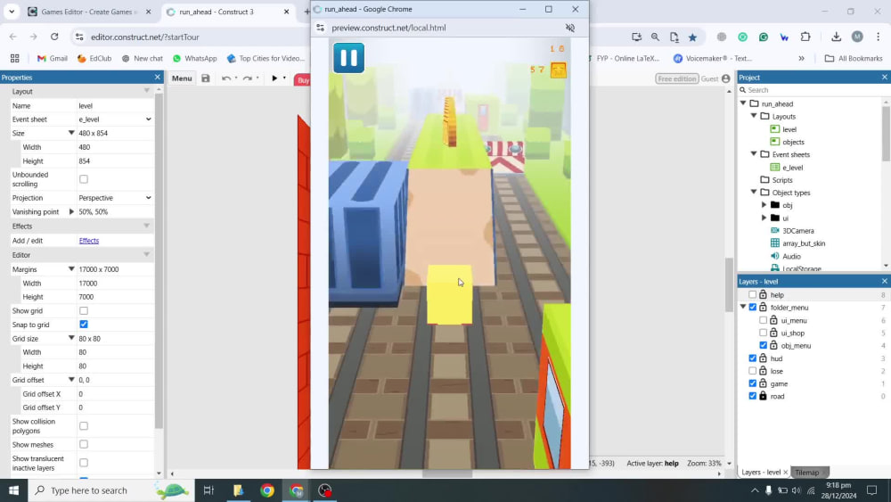891x502 pixels.
Task: Collapse the Margins property group
Action: click(71, 269)
